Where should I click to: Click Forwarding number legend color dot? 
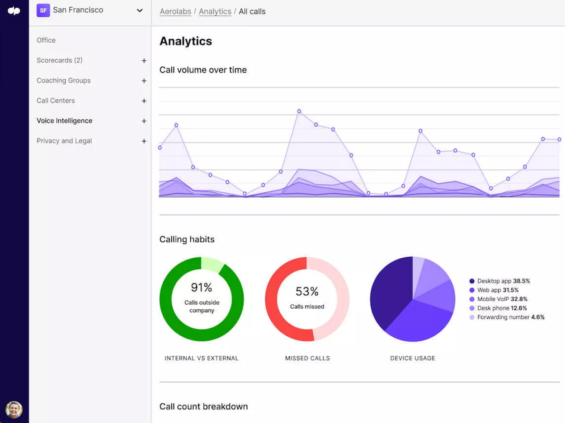tap(472, 317)
